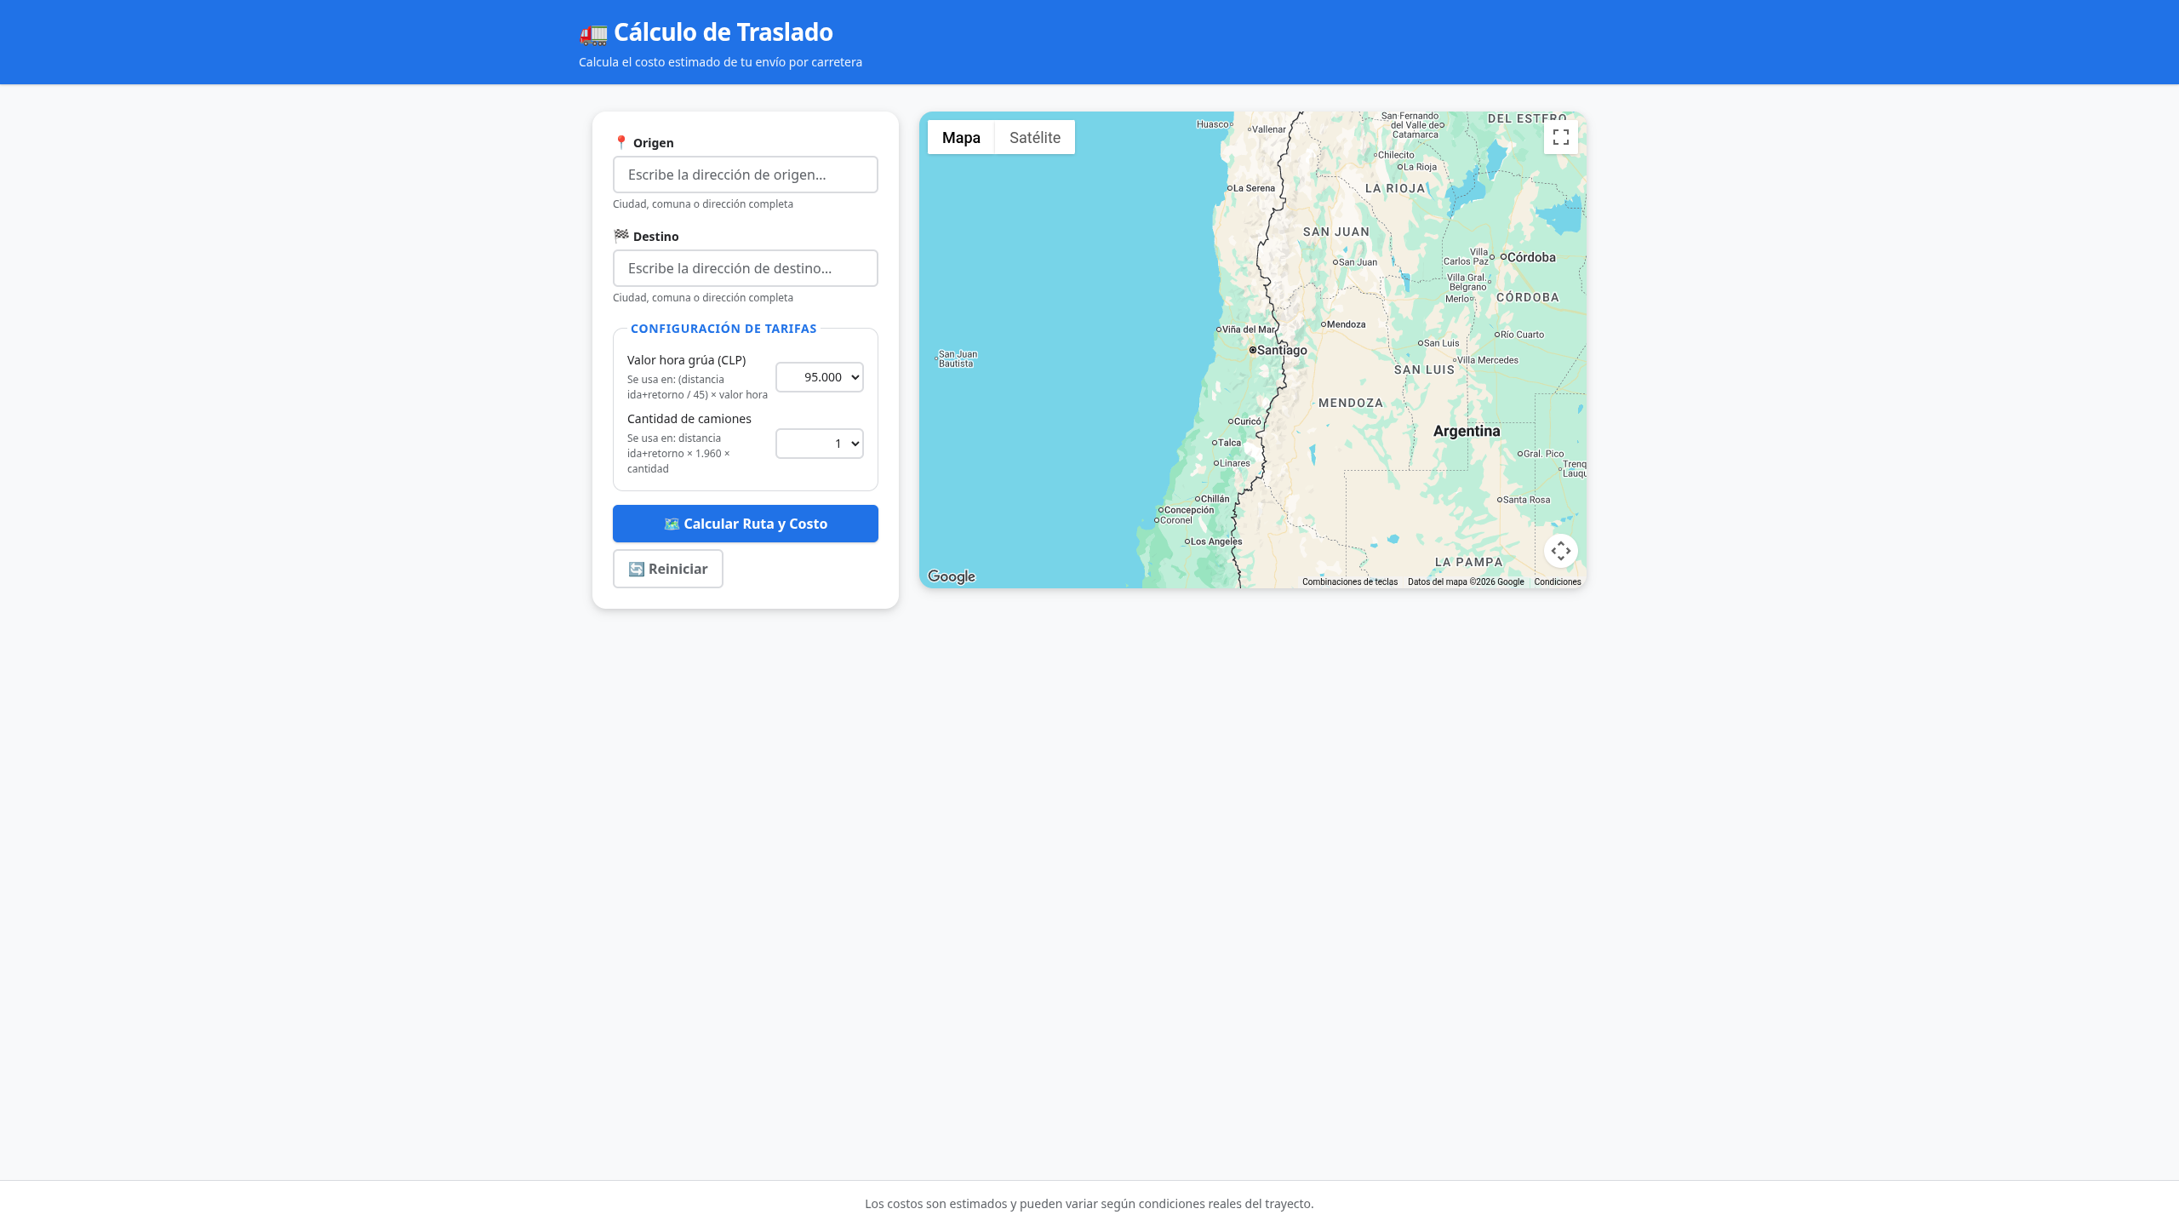Viewport: 2179px width, 1226px height.
Task: Open map Condiciones link
Action: 1557,582
